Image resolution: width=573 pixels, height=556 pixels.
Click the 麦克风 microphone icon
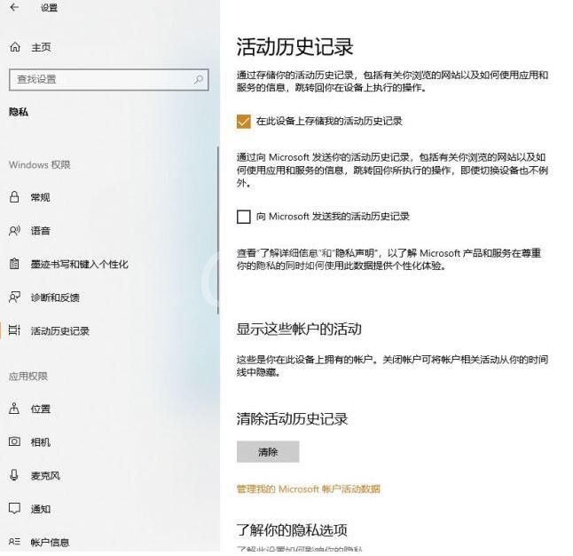pyautogui.click(x=14, y=475)
